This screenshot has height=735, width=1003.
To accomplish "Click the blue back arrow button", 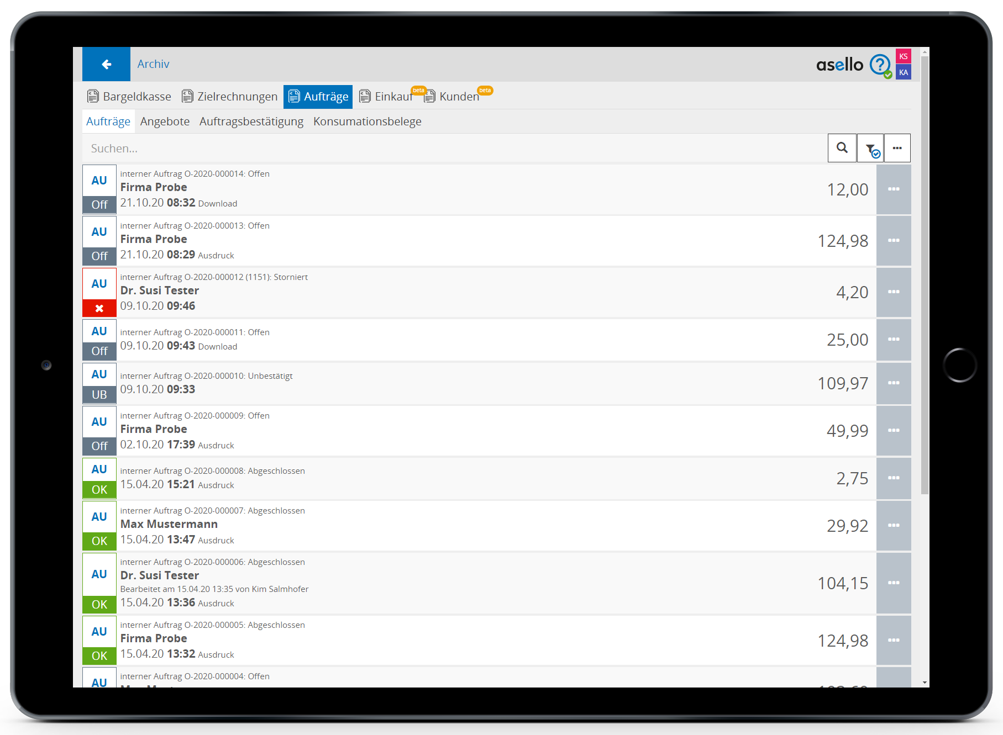I will (106, 64).
